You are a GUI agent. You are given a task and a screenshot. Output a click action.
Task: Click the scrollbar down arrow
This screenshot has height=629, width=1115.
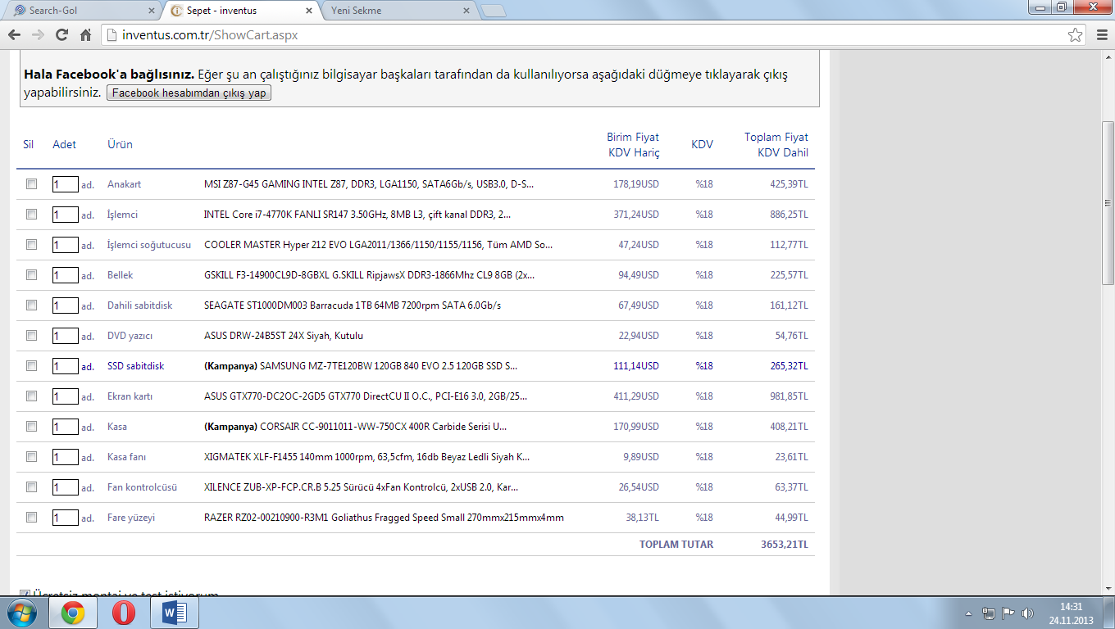(1108, 589)
